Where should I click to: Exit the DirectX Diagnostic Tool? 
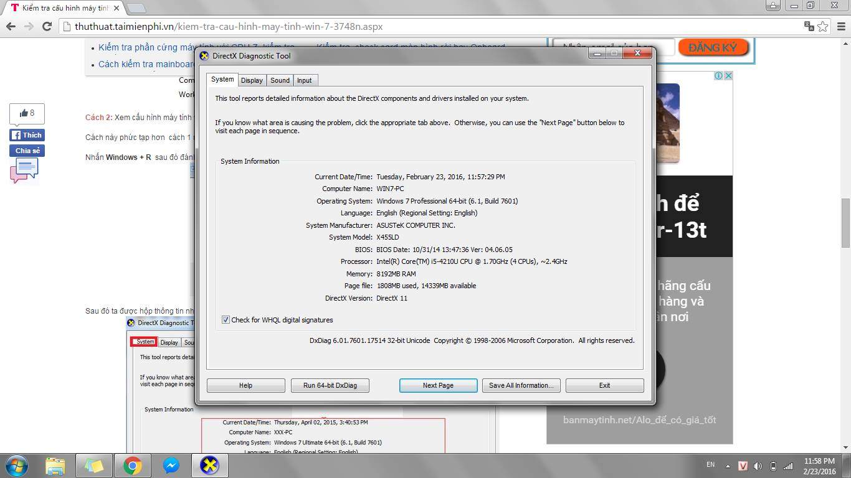[605, 385]
